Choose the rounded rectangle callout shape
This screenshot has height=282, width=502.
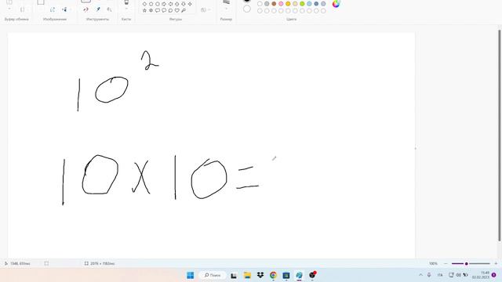click(158, 10)
